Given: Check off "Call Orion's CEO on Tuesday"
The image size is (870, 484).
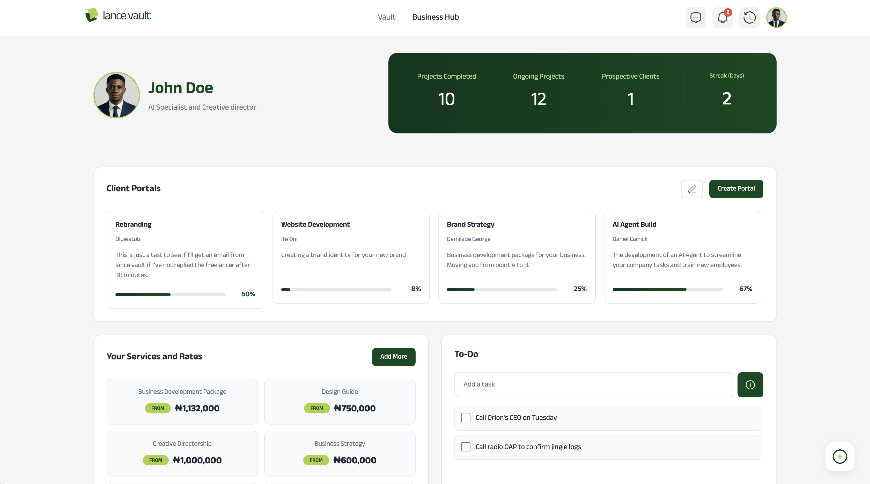Looking at the screenshot, I should (x=465, y=418).
